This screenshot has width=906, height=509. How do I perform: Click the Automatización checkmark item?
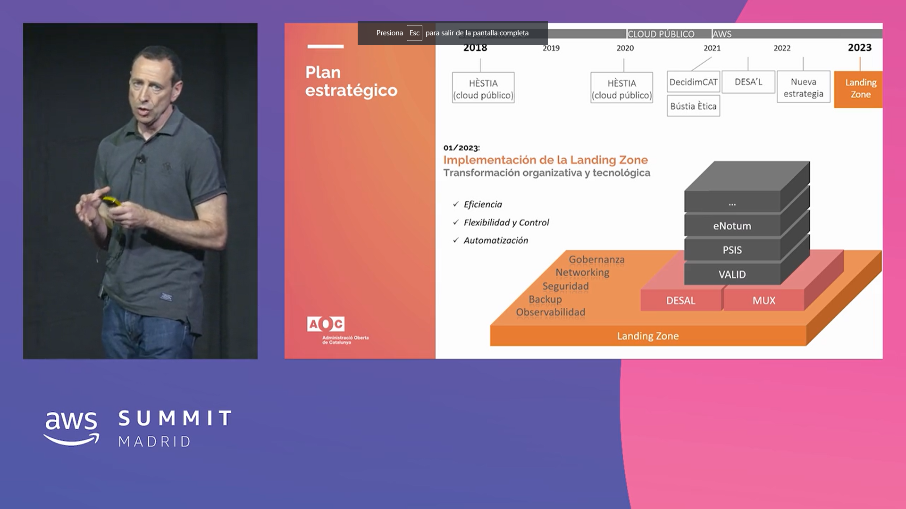495,240
